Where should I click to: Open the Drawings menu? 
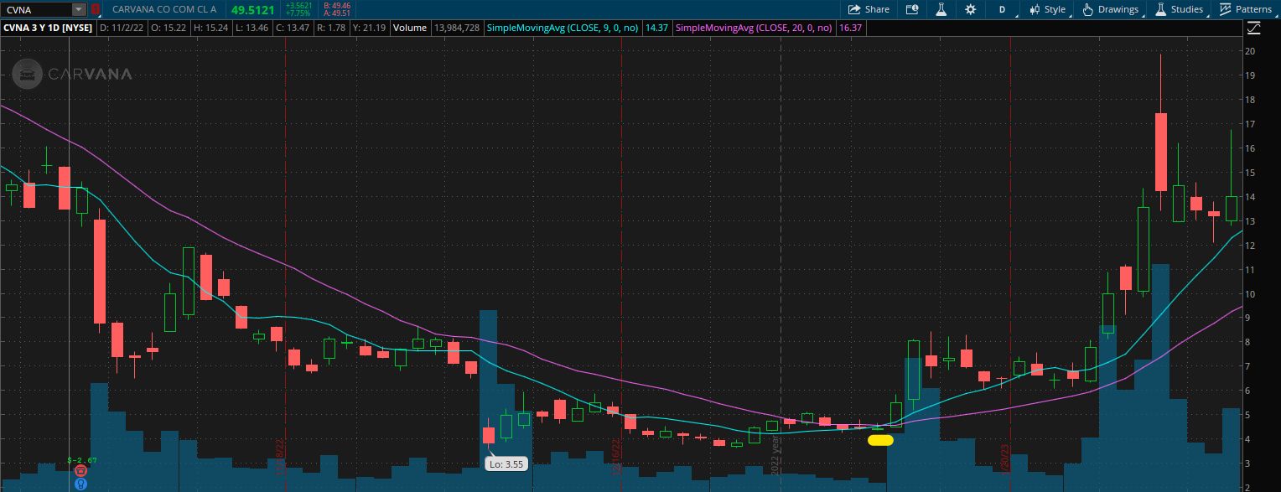pos(1111,9)
